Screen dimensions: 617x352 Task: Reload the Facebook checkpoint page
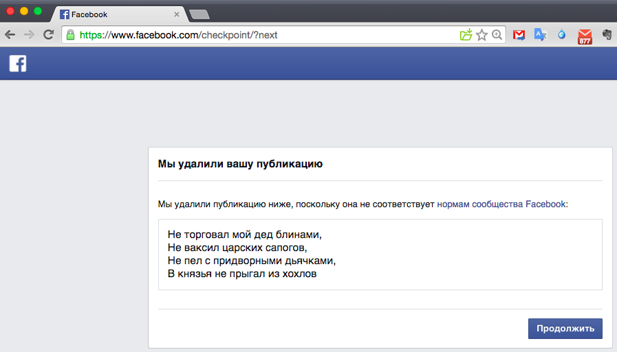click(x=48, y=34)
